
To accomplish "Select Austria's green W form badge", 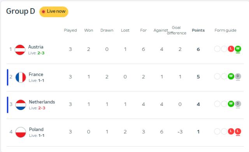I will 238,49.
